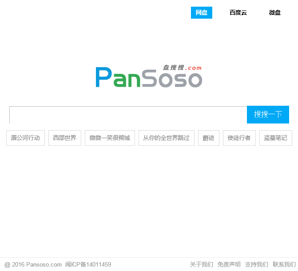Image resolution: width=298 pixels, height=271 pixels.
Task: Click the 爵迹 keyword tag
Action: pyautogui.click(x=209, y=138)
